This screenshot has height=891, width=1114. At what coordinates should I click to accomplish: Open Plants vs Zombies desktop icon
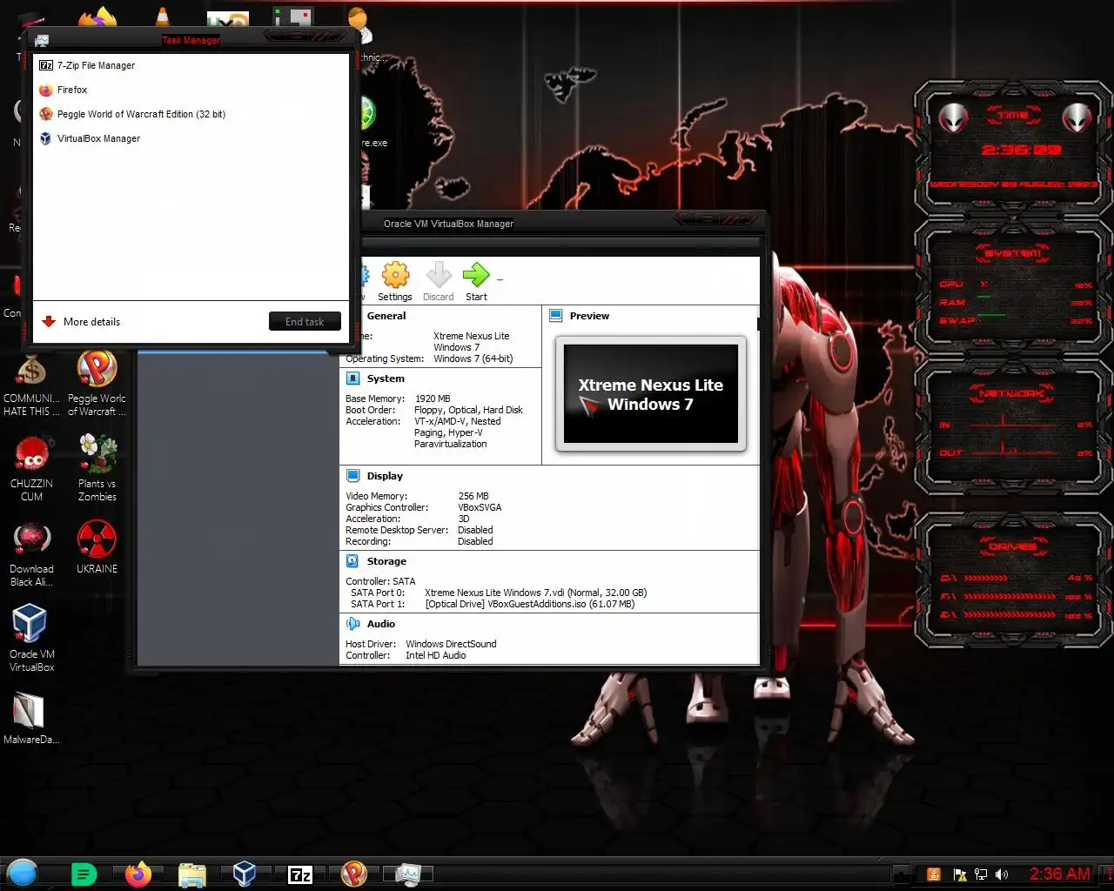click(97, 468)
